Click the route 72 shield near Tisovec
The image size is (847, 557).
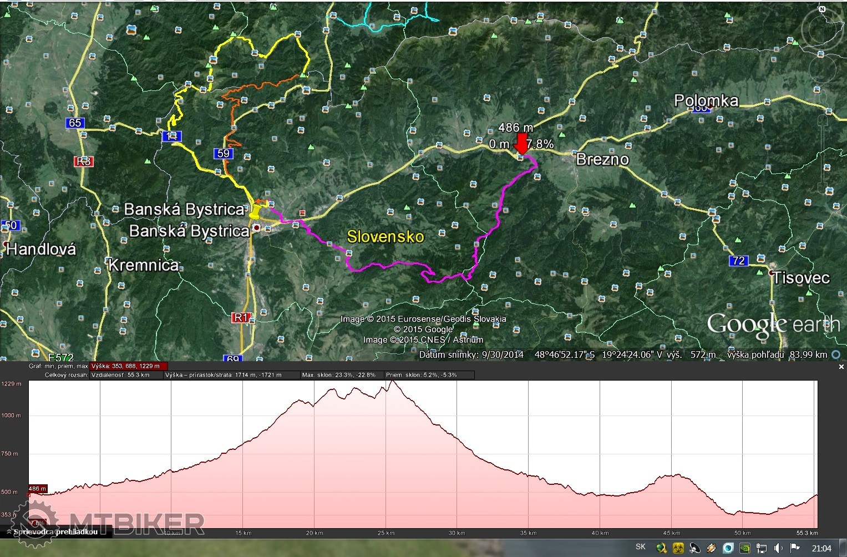738,261
